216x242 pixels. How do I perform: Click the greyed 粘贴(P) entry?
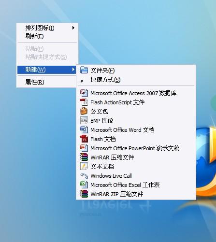[47, 49]
